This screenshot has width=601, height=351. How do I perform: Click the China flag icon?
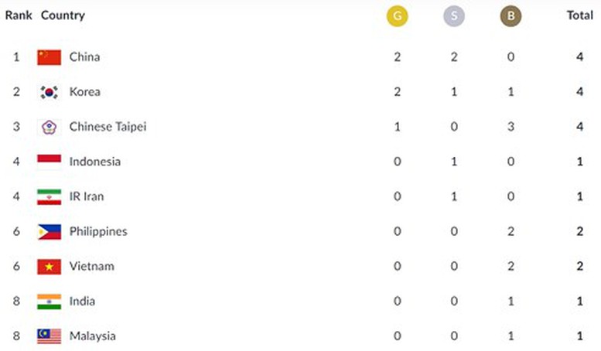click(x=49, y=57)
